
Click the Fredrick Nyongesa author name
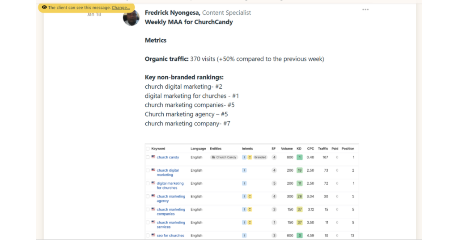pyautogui.click(x=172, y=13)
